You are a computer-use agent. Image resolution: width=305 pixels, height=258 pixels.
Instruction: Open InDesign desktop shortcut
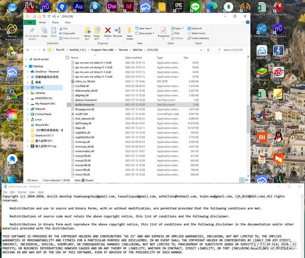tap(129, 7)
